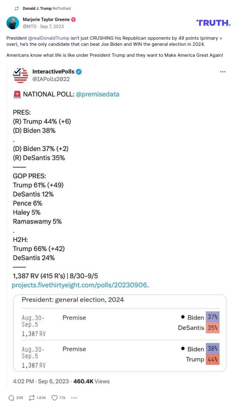Click the blue verified badge by InteractivePolls
The image size is (237, 407).
point(79,72)
